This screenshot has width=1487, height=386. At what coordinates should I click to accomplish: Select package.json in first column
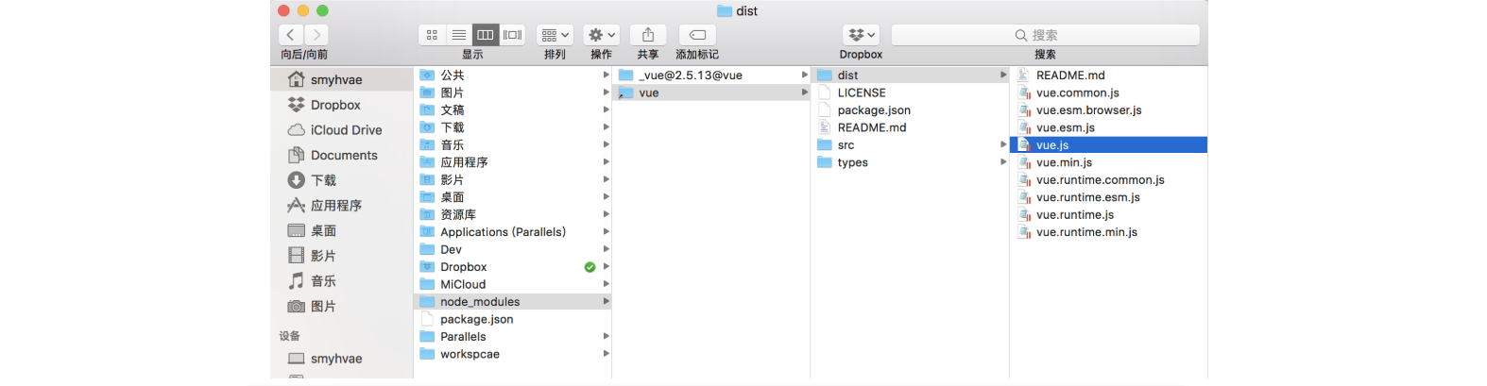tap(512, 319)
